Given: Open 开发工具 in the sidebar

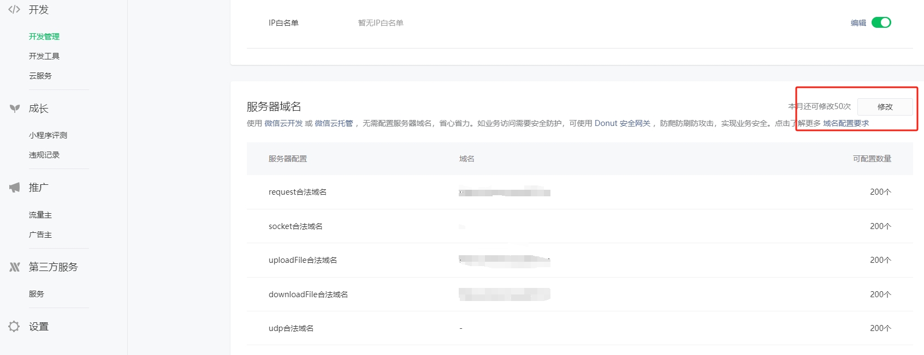Looking at the screenshot, I should (x=44, y=56).
